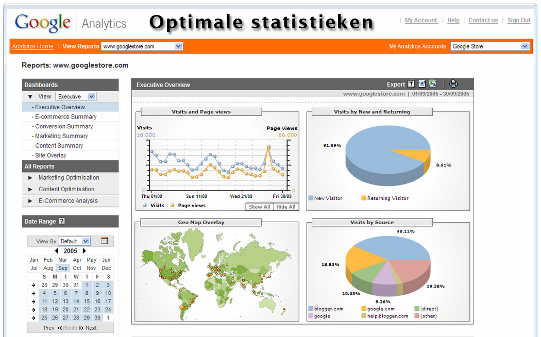Image resolution: width=541 pixels, height=337 pixels.
Task: Click Prev month navigation
Action: pyautogui.click(x=49, y=328)
